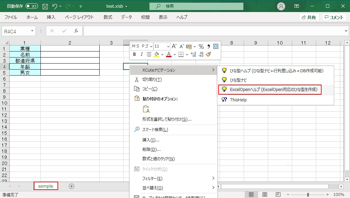The width and height of the screenshot is (350, 198).
Task: Apply bold in mini toolbar
Action: pos(134,54)
